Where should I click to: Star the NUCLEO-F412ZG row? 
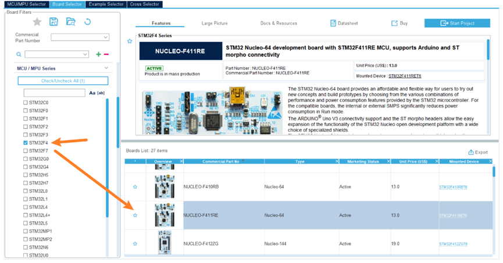click(x=135, y=244)
